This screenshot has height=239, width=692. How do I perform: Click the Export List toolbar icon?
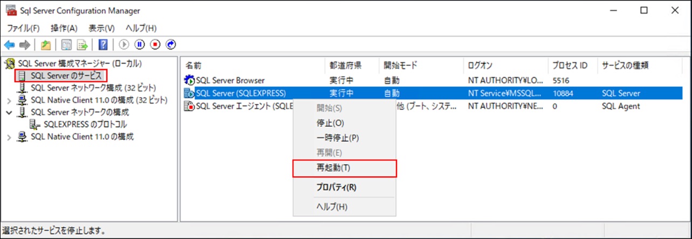pos(83,45)
